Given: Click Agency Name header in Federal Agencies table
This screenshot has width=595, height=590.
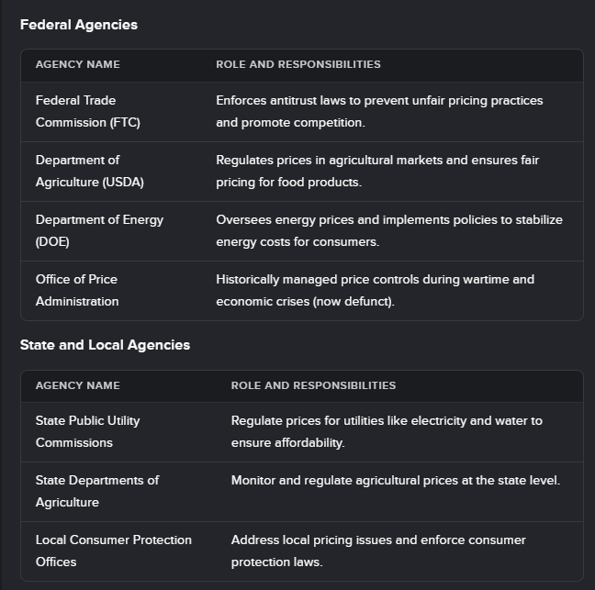Looking at the screenshot, I should (78, 64).
